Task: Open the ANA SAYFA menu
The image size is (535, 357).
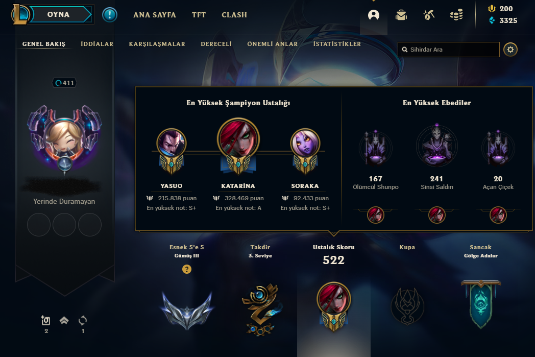Action: (155, 15)
